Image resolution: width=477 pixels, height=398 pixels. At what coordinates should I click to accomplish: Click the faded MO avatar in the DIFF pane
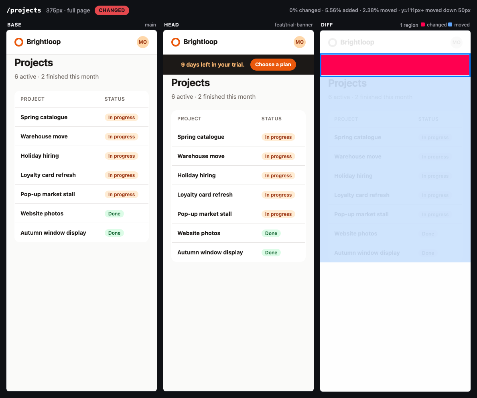456,42
